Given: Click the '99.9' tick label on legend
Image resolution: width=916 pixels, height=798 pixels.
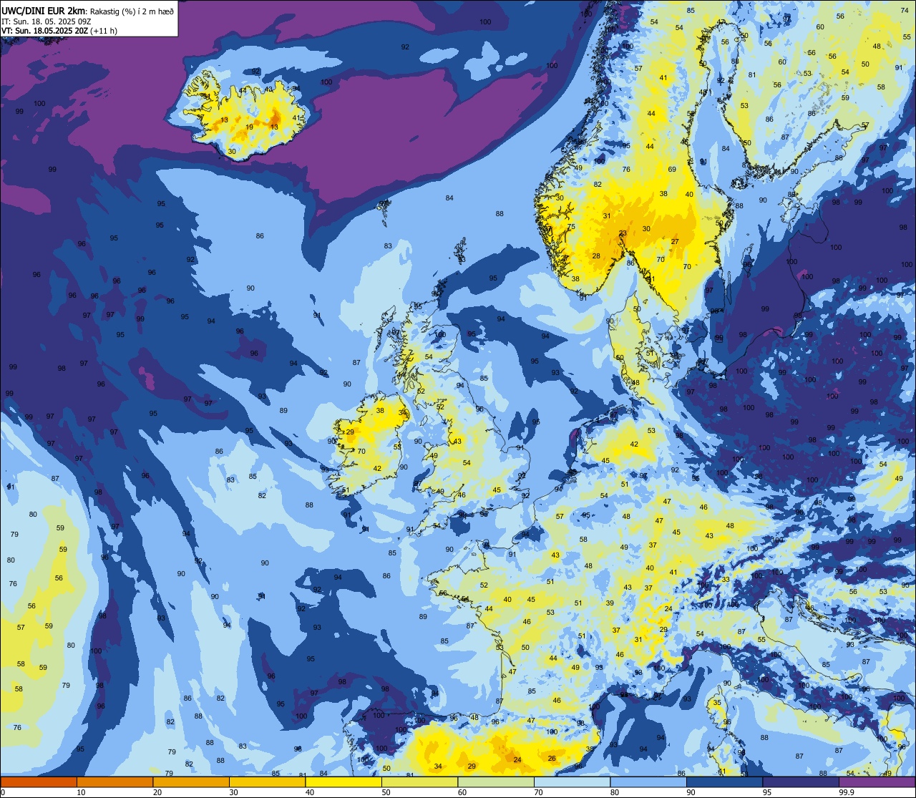Looking at the screenshot, I should coord(847,792).
